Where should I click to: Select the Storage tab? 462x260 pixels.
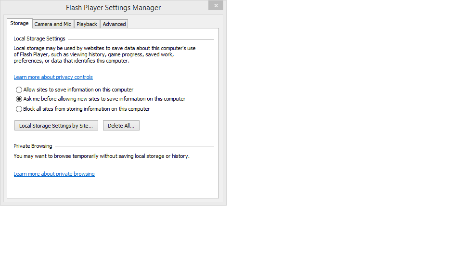[19, 23]
